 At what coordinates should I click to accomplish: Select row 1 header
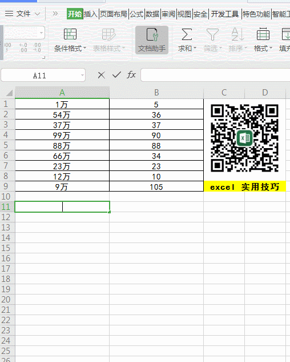[7, 104]
